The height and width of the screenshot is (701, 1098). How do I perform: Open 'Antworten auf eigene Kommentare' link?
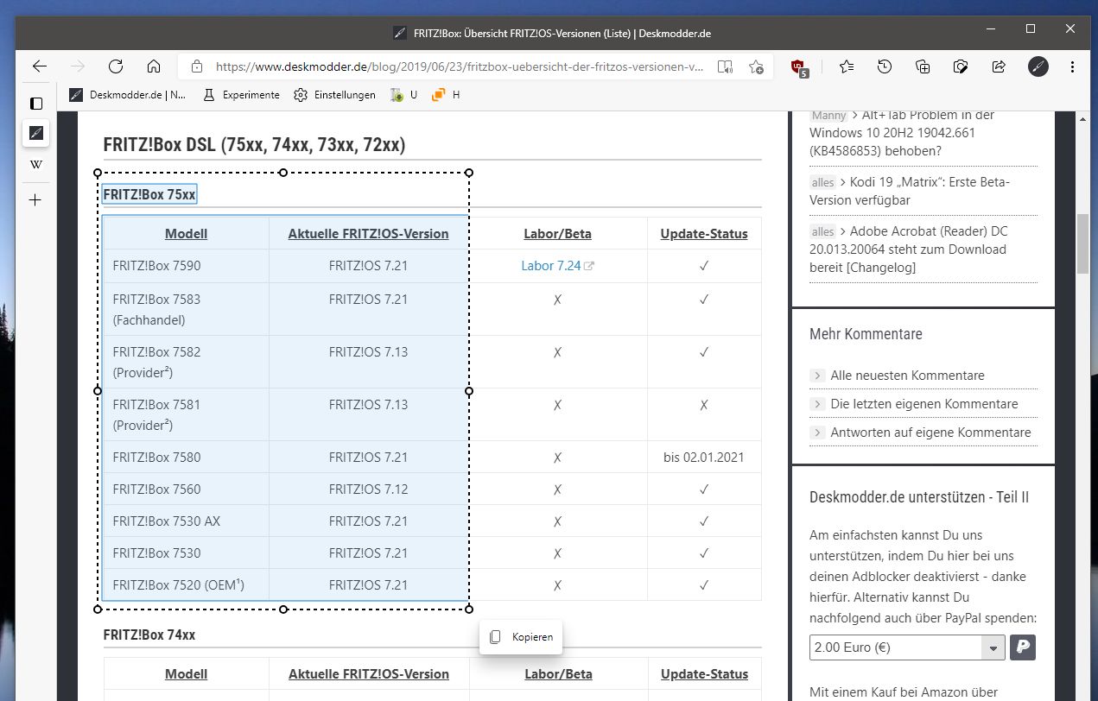click(930, 433)
